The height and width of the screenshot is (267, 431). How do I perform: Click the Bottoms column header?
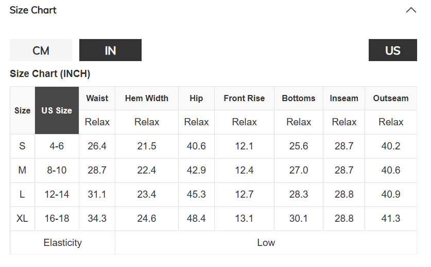click(298, 98)
